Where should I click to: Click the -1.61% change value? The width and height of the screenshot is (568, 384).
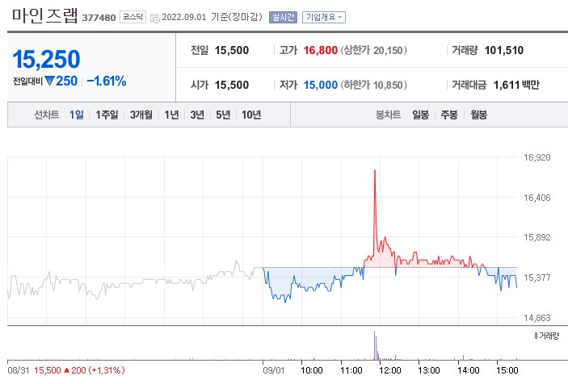107,81
